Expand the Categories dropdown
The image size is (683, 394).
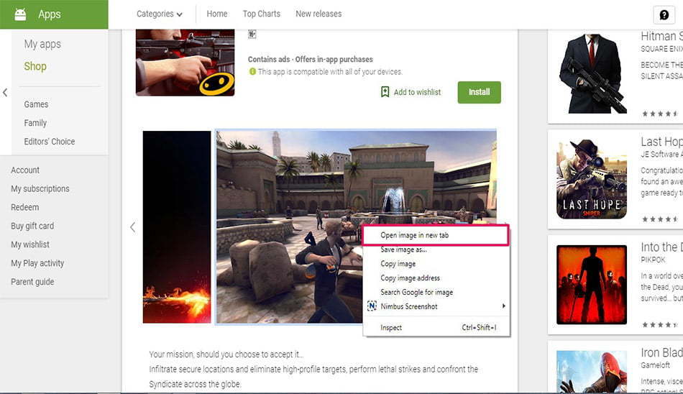pos(160,14)
